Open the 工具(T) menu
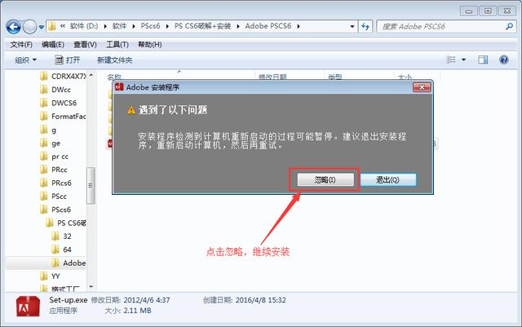522x327 pixels. (x=117, y=44)
